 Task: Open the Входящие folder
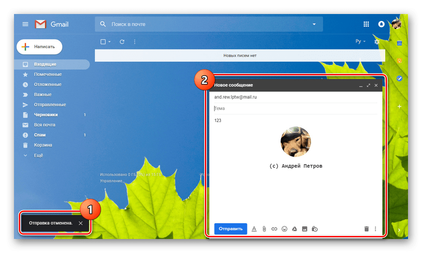click(52, 64)
